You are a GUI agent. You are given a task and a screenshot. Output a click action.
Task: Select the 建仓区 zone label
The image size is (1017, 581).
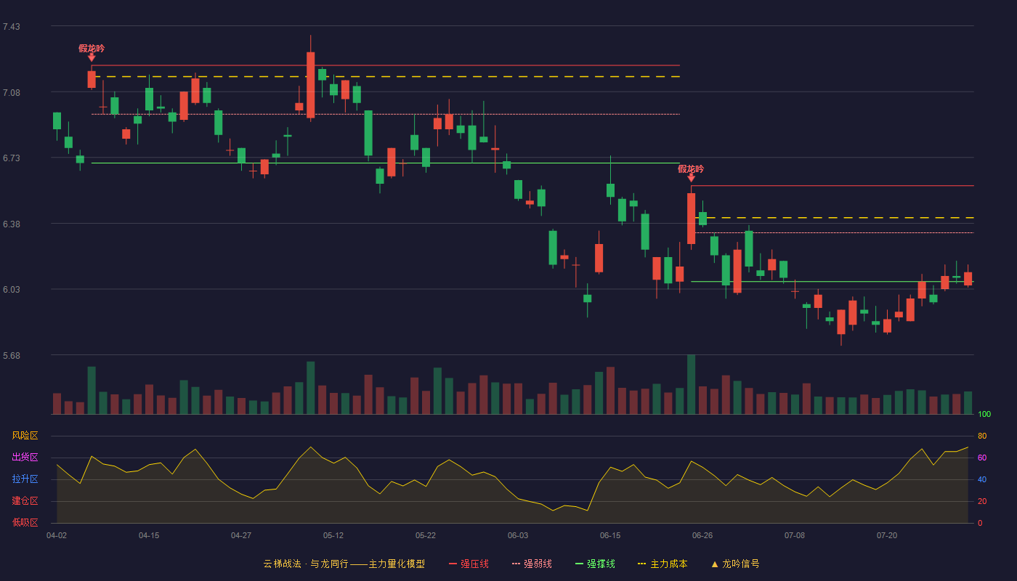point(25,501)
